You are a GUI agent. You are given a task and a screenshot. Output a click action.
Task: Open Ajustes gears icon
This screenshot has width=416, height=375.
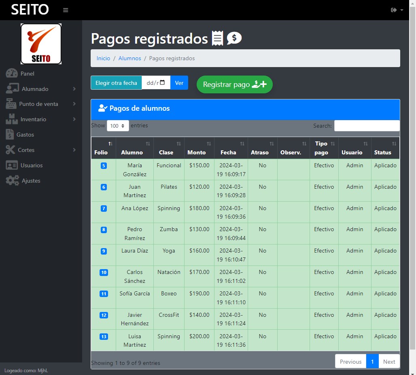pos(12,181)
